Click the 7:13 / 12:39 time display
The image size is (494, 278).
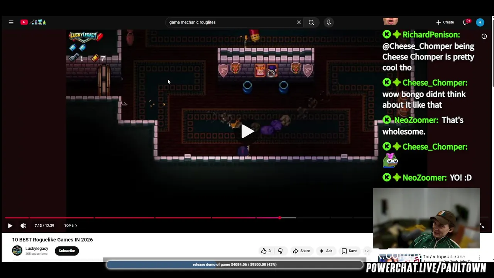pyautogui.click(x=44, y=225)
